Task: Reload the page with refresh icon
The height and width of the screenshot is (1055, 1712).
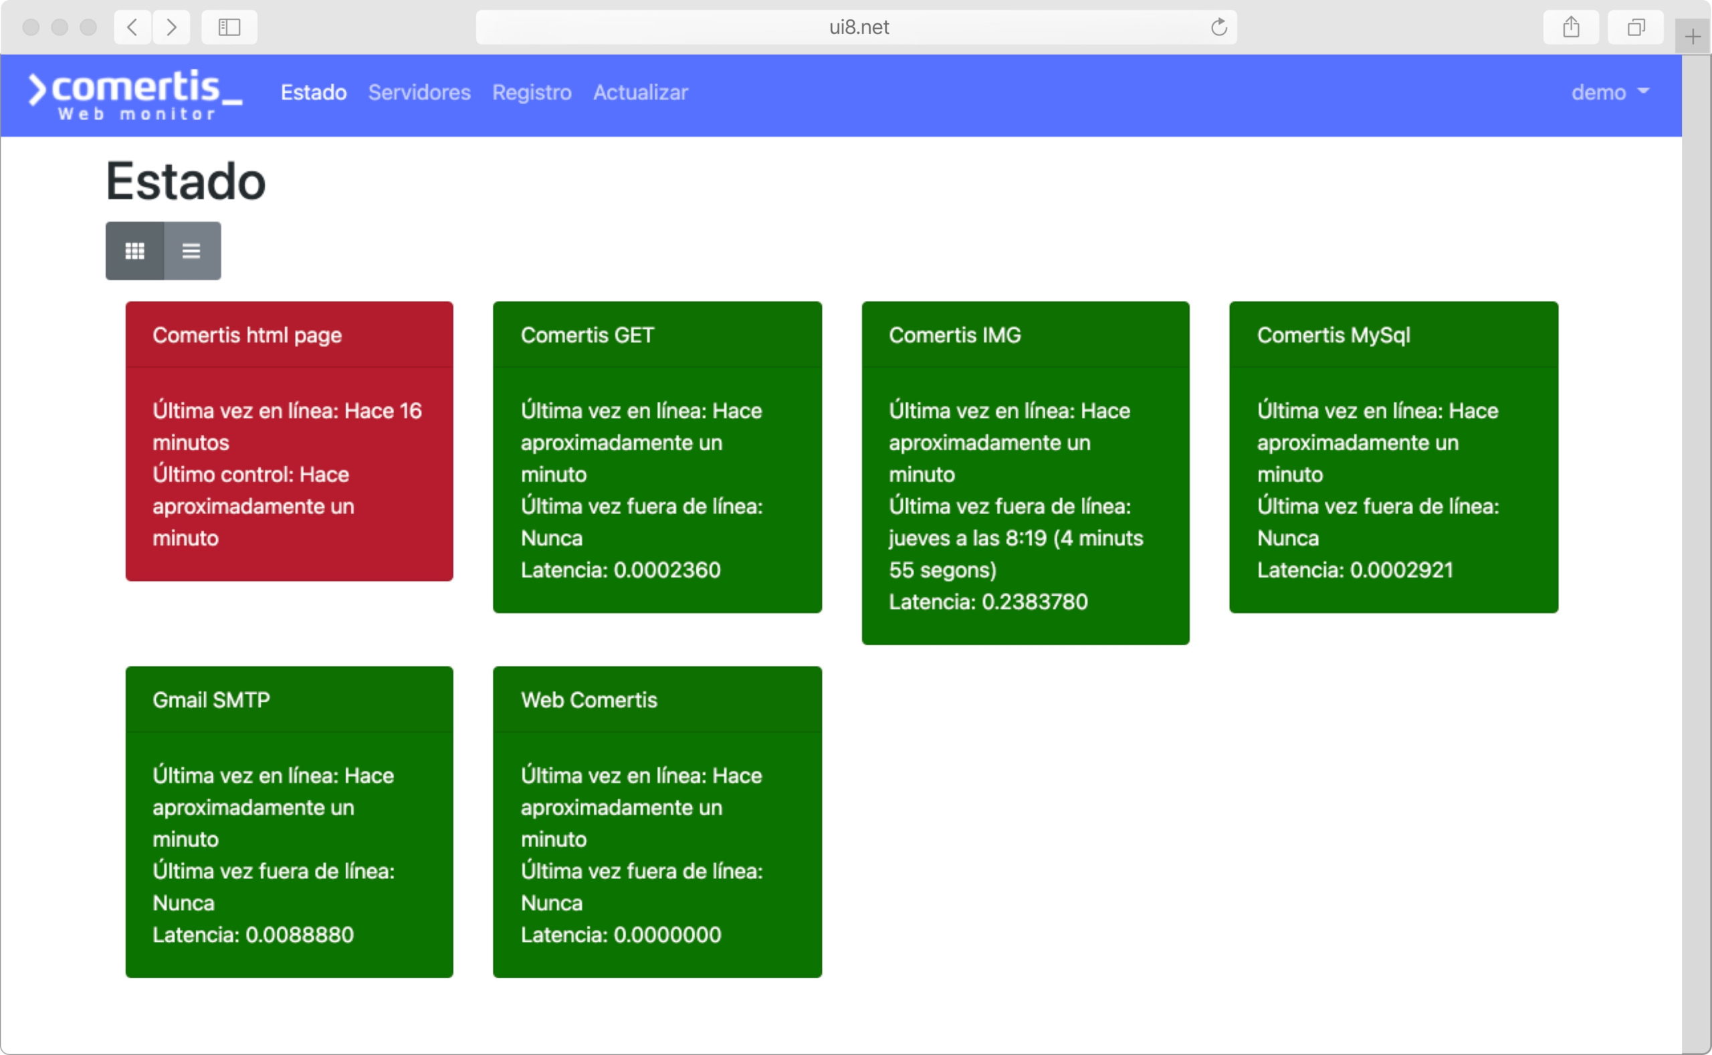Action: 1218,27
